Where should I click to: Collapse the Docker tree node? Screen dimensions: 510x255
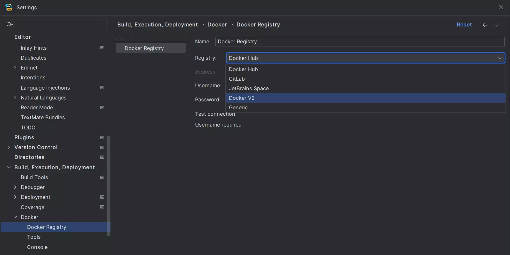click(15, 217)
